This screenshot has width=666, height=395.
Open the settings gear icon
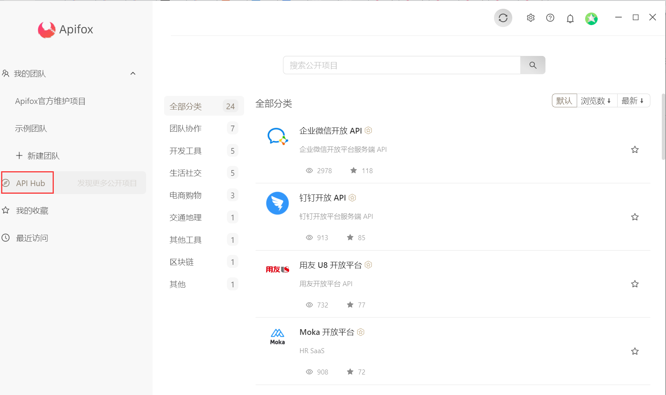pos(531,18)
